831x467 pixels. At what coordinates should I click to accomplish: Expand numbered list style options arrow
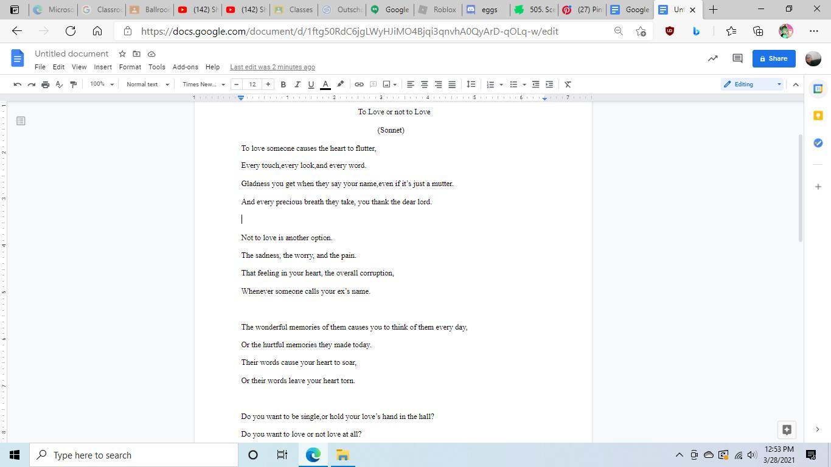click(501, 85)
